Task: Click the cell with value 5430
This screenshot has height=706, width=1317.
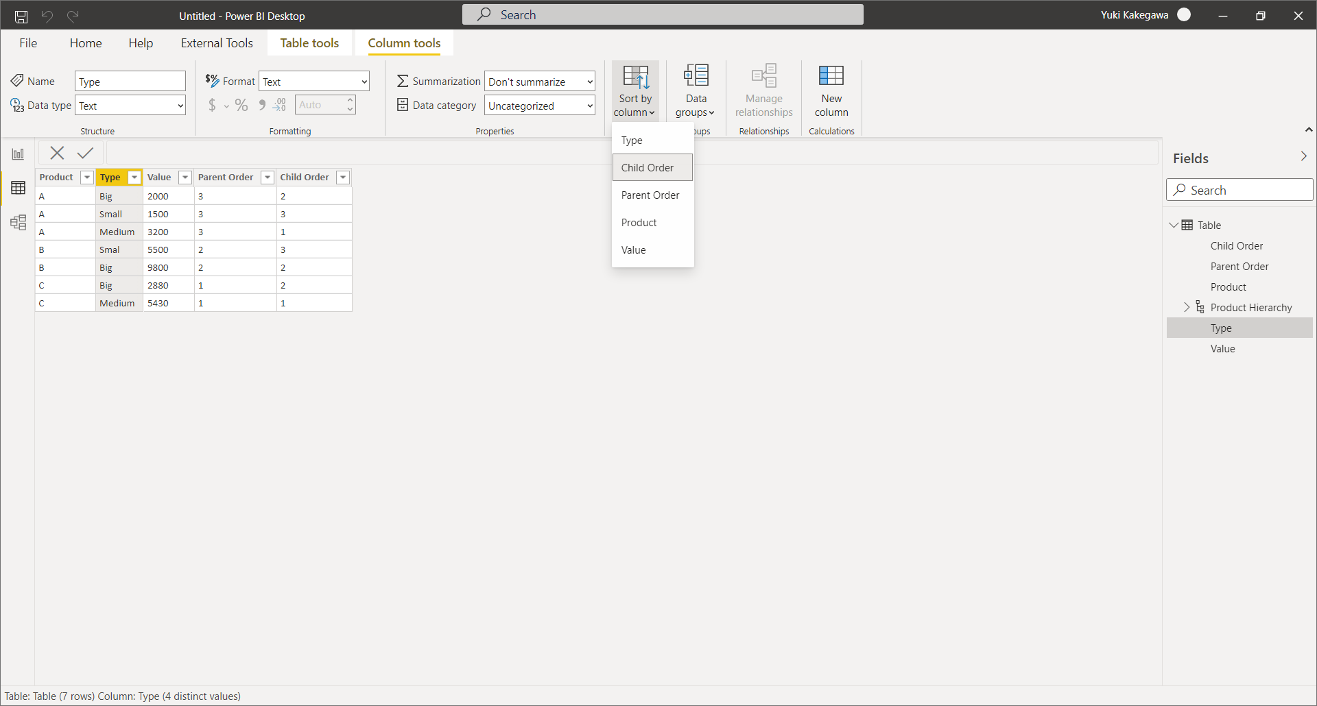Action: pyautogui.click(x=168, y=304)
